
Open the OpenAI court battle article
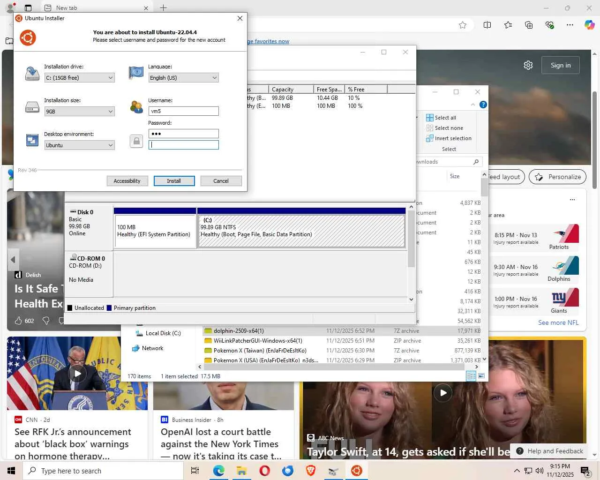[221, 443]
